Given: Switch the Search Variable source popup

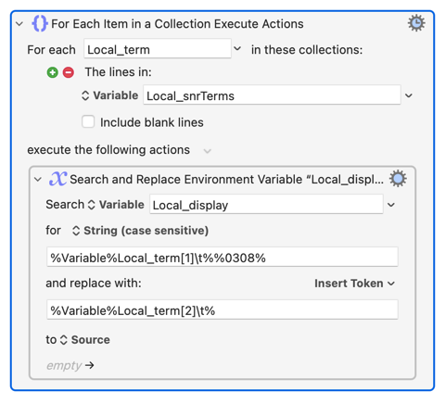Looking at the screenshot, I should tap(116, 205).
